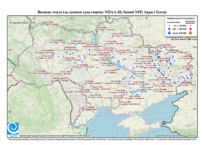Click the blue flame legend icon
204x145 pixels.
pyautogui.click(x=169, y=33)
